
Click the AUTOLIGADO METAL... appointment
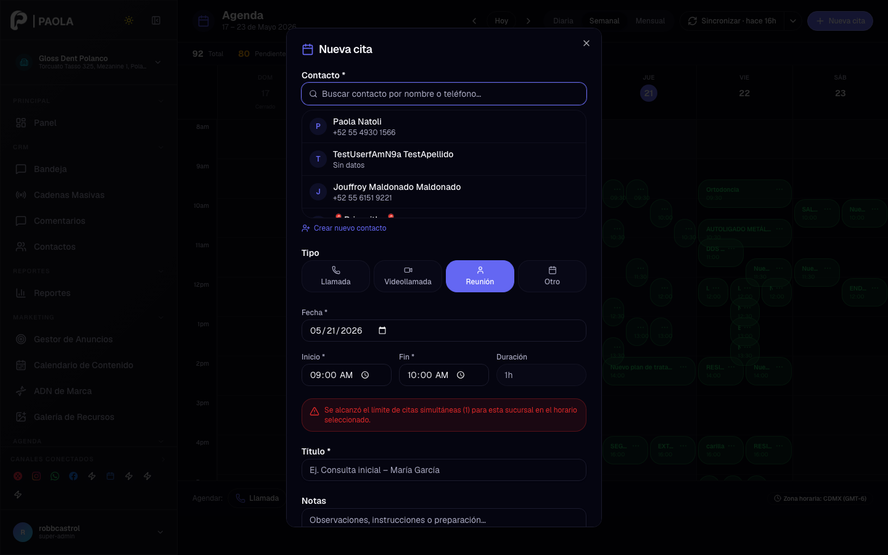[744, 233]
